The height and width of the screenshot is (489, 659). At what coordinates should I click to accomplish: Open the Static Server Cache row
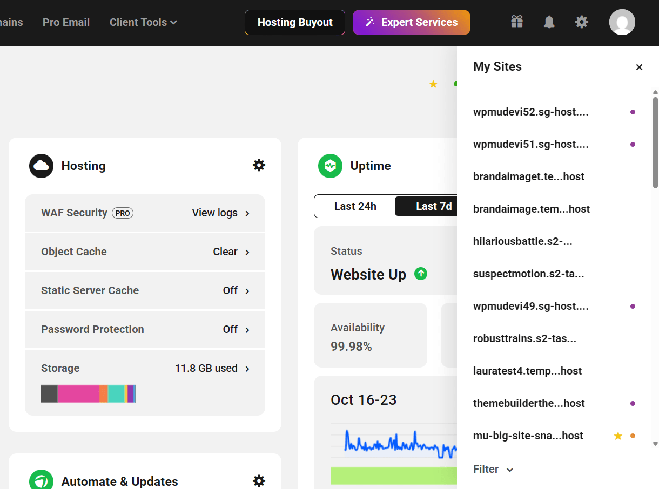point(145,290)
